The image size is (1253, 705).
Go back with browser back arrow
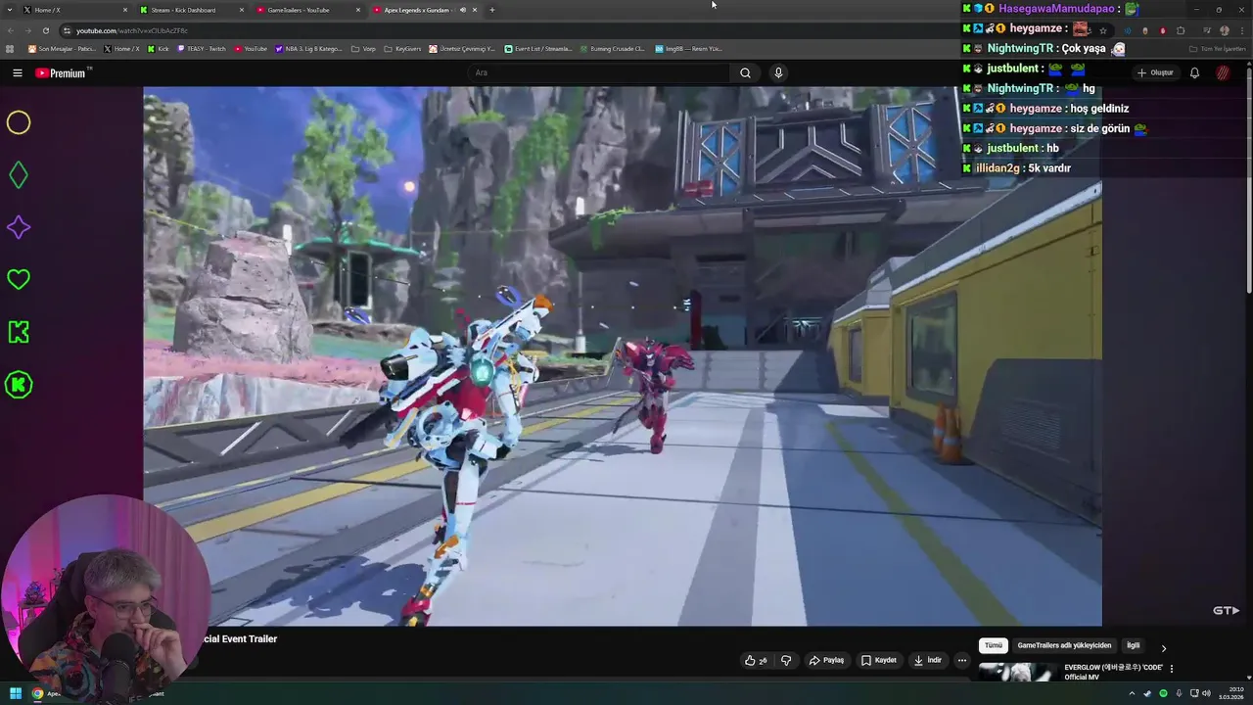10,30
